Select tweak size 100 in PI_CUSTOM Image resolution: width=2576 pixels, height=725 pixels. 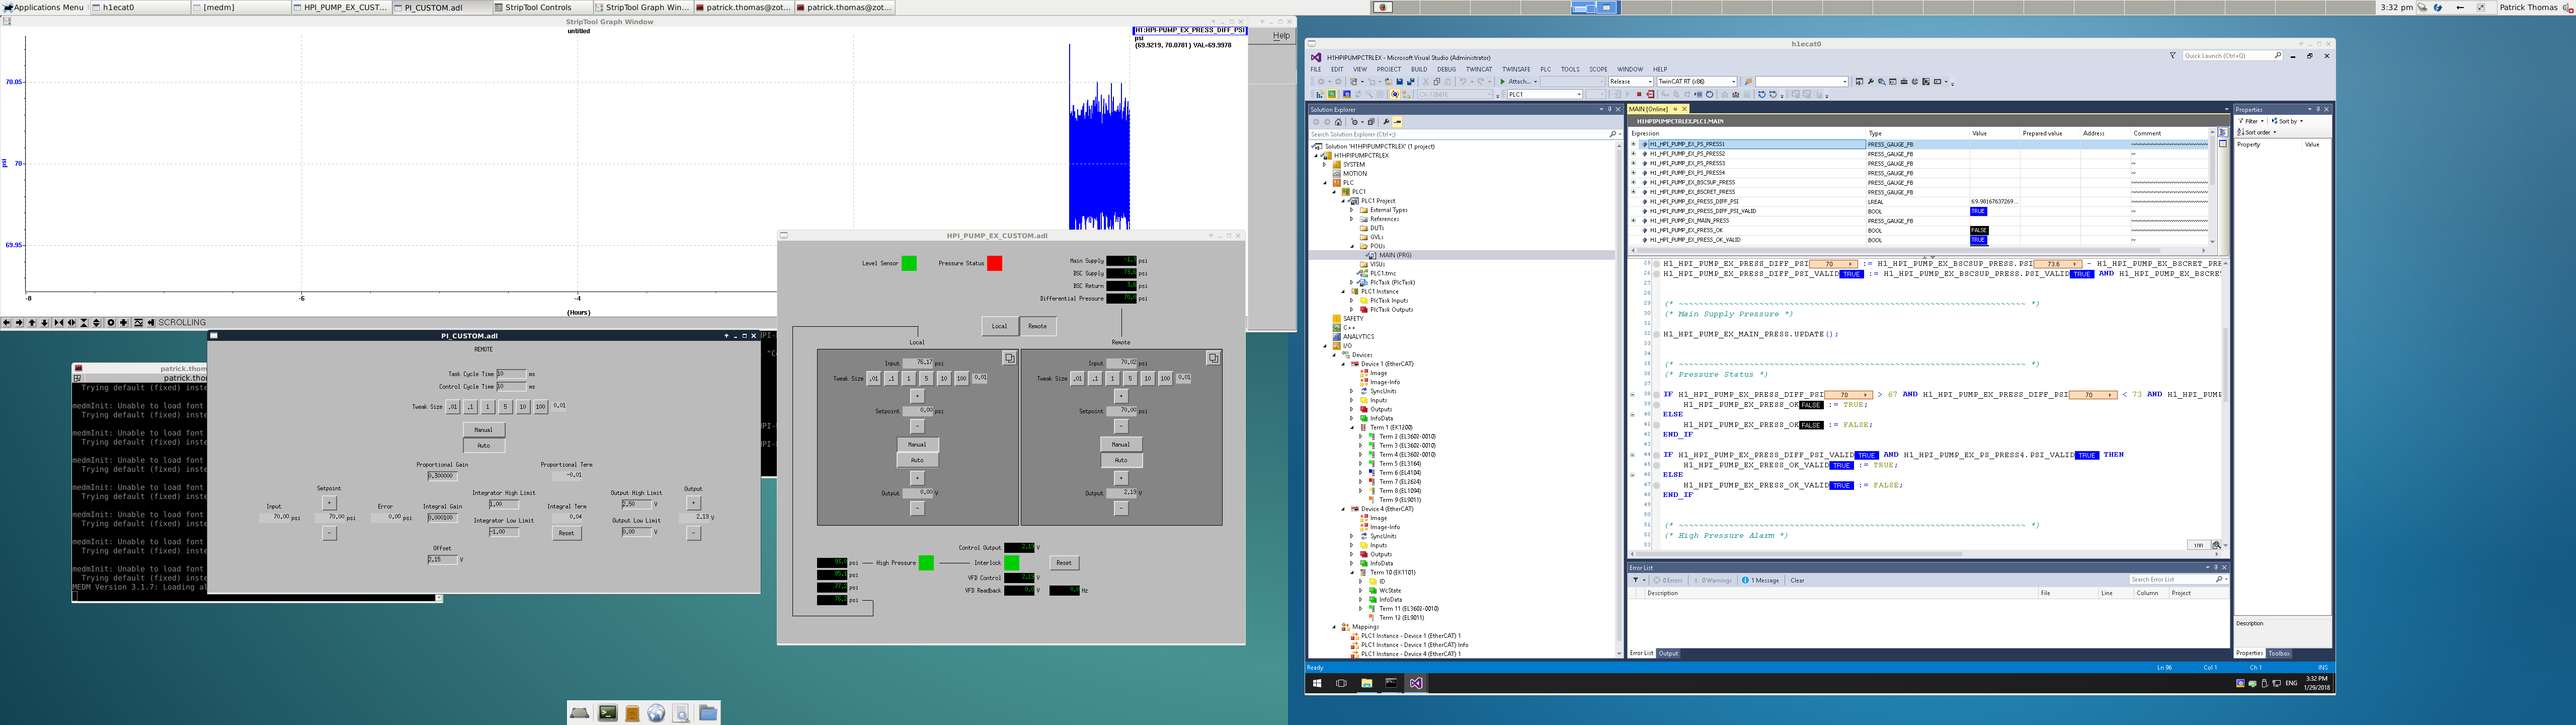pyautogui.click(x=541, y=407)
